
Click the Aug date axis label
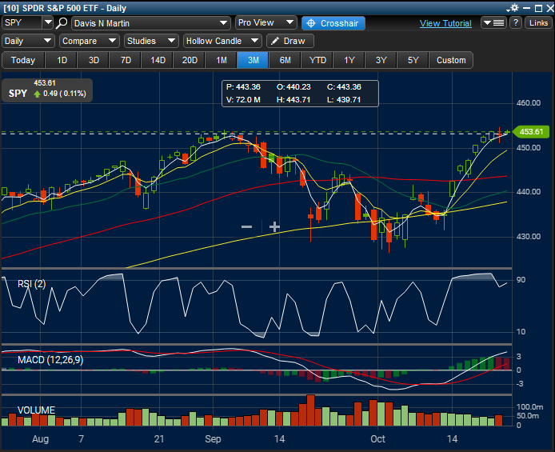(x=40, y=439)
